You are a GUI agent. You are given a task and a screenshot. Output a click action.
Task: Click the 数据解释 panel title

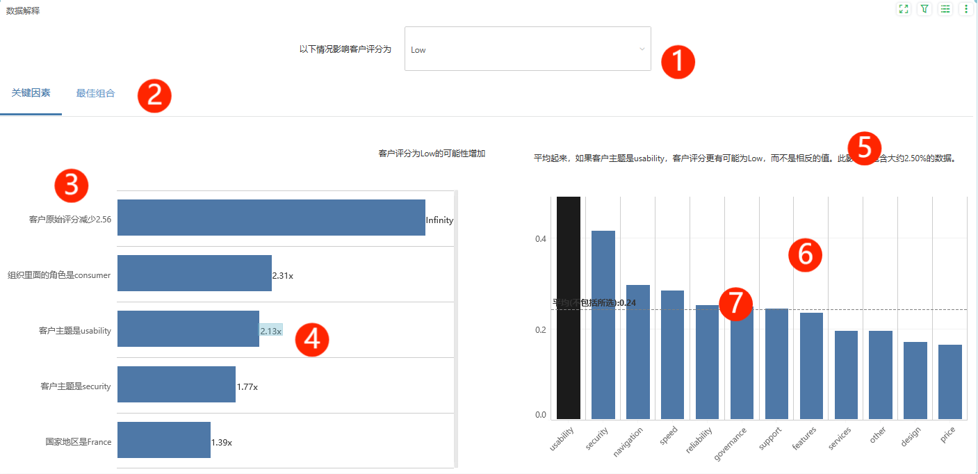[23, 10]
